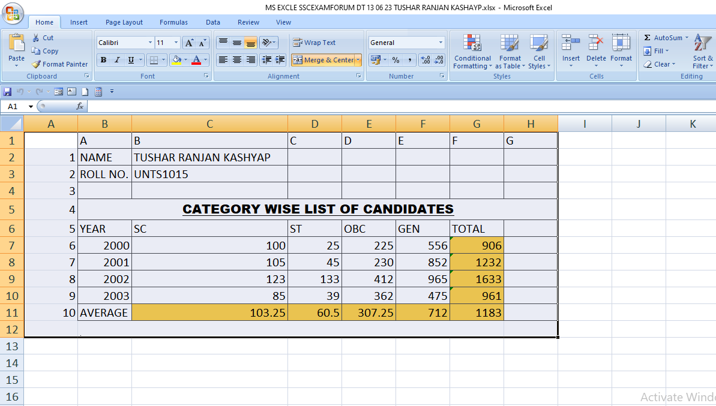
Task: Toggle Bold formatting
Action: [x=103, y=60]
